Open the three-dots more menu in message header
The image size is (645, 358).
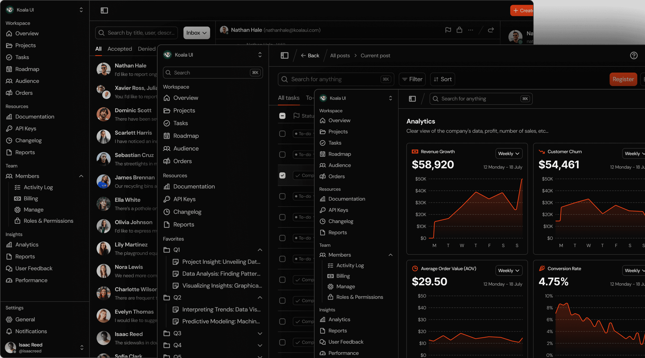coord(470,30)
